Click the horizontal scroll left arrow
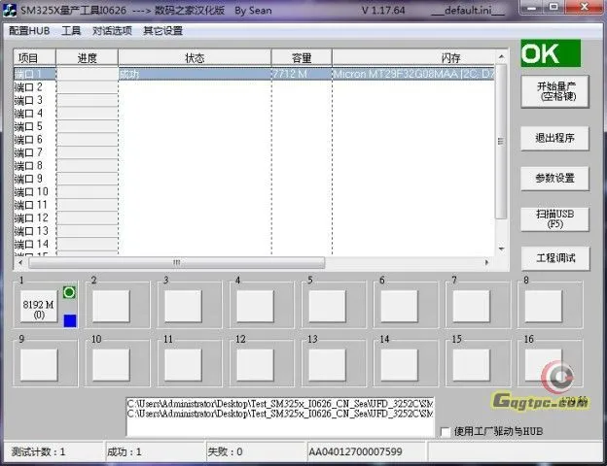Screen dimensions: 607x466 pyautogui.click(x=20, y=262)
